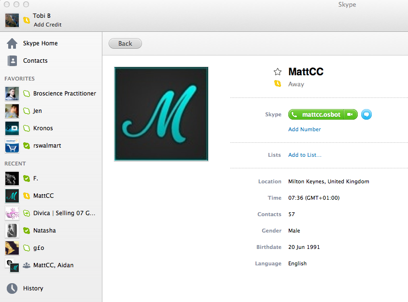The image size is (408, 302).
Task: Call mattcc.osbot with green phone button
Action: point(316,114)
